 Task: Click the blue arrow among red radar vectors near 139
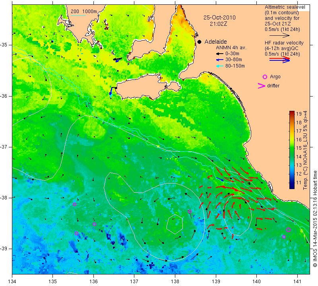pos(220,179)
